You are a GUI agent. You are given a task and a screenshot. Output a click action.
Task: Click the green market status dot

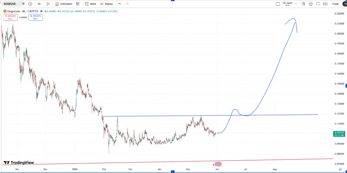[x=41, y=11]
